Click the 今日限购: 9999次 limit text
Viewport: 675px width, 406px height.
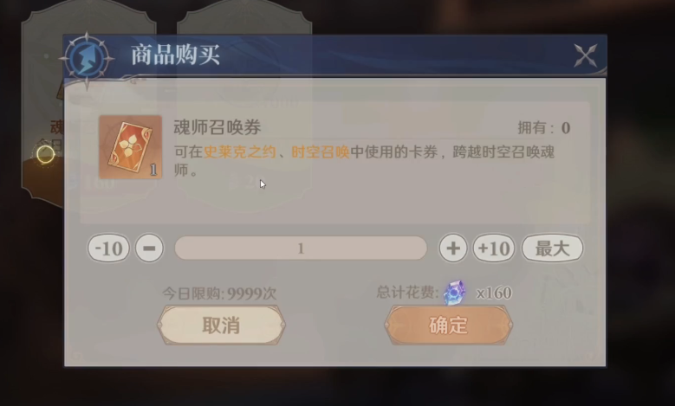[219, 293]
